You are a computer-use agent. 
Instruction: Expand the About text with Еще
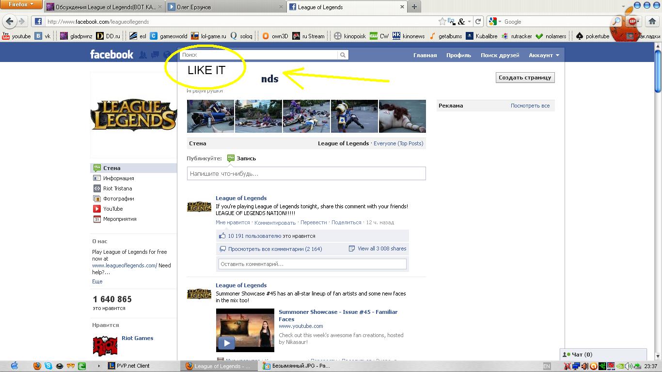point(97,281)
